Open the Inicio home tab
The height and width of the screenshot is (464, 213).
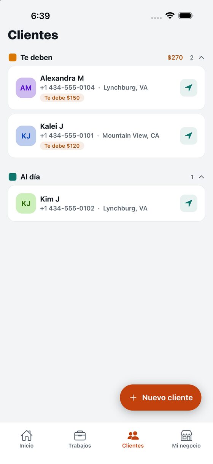[x=27, y=439]
